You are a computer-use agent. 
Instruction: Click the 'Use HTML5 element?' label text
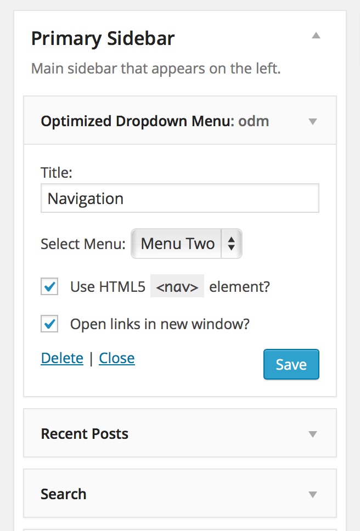(170, 286)
